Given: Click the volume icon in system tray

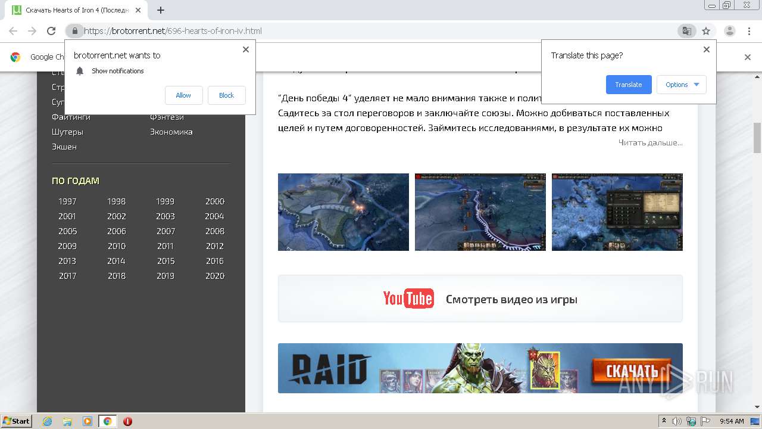Looking at the screenshot, I should (x=677, y=421).
